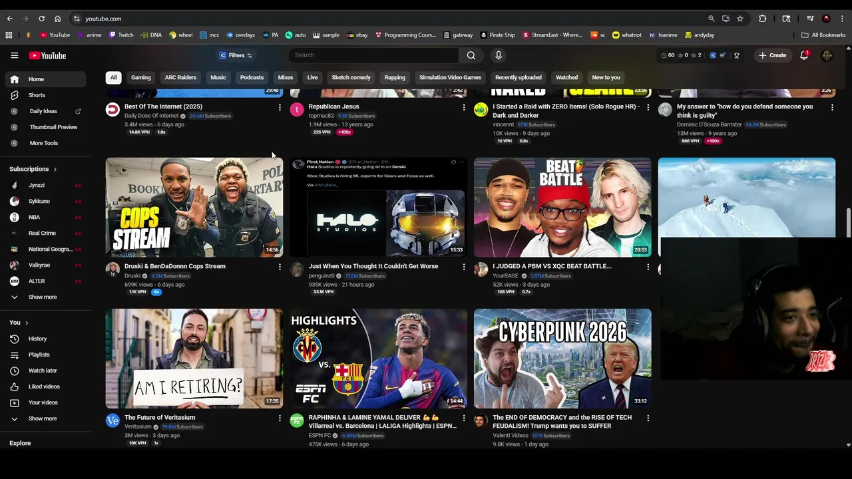Play the Villarreal vs Barcelona highlights thumbnail

(379, 358)
